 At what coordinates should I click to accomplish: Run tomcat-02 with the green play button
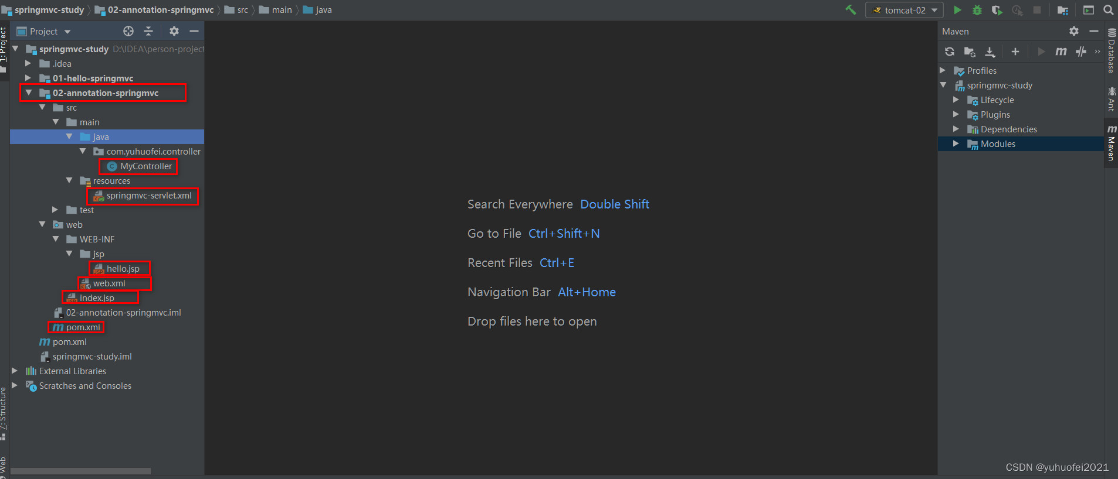pos(957,10)
